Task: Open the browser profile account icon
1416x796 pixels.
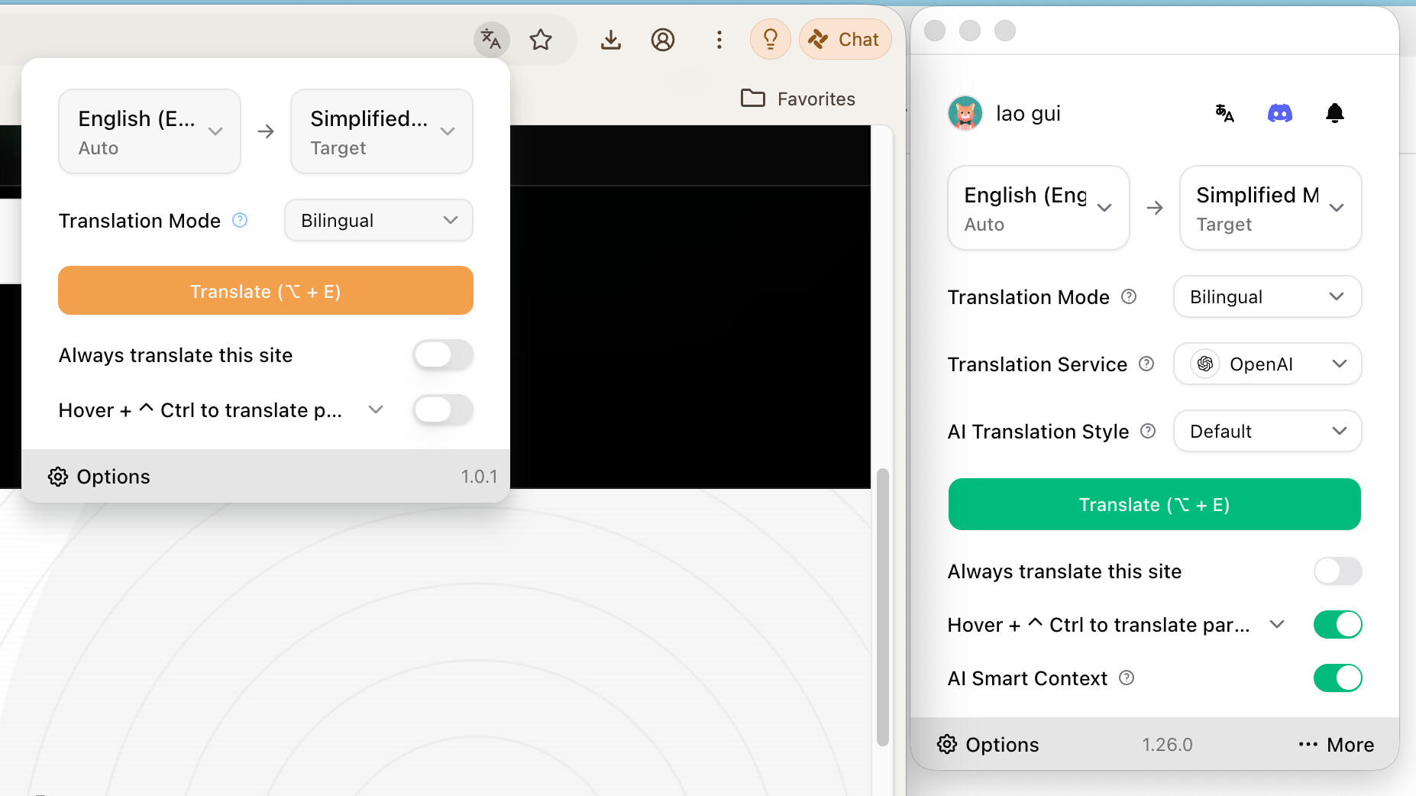Action: [x=662, y=39]
